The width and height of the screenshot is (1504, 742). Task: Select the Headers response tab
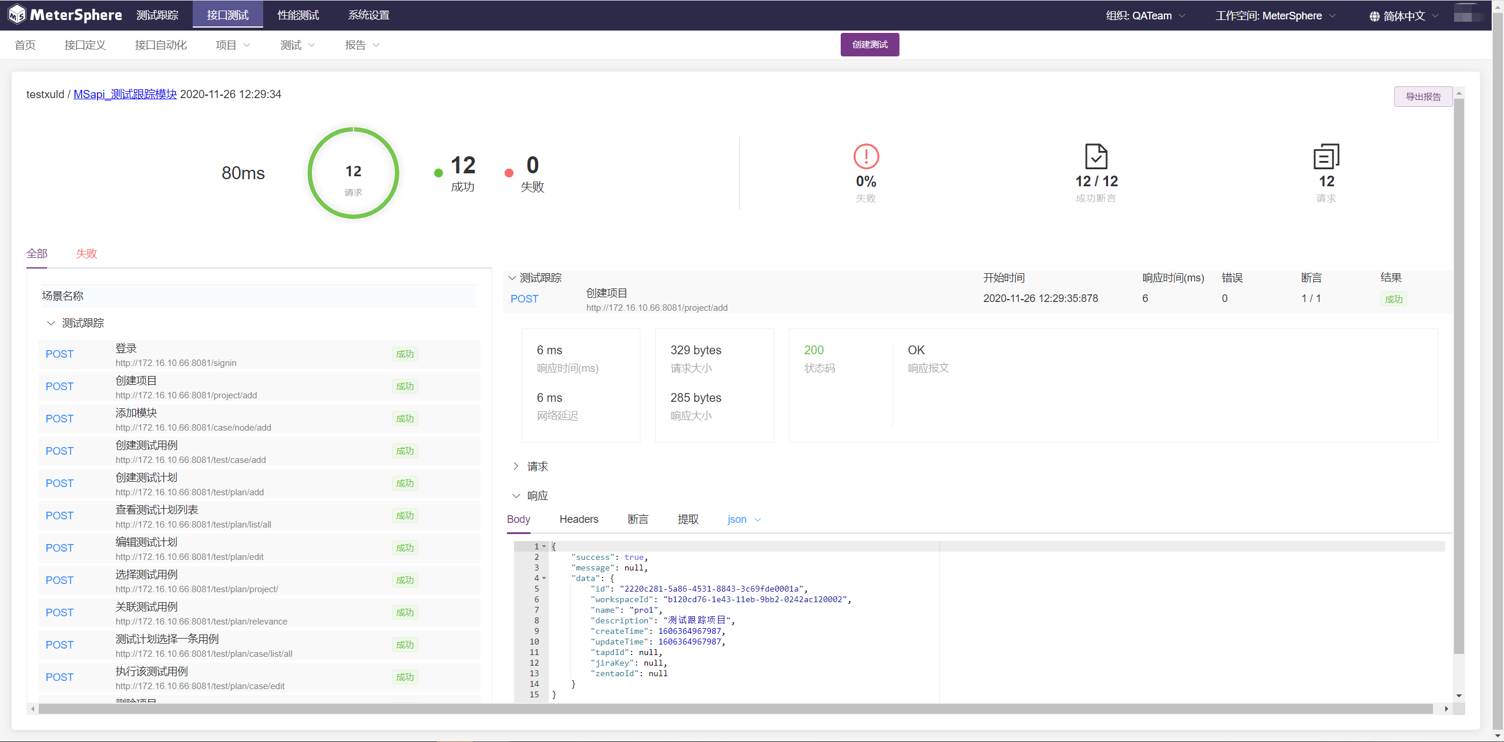point(579,519)
